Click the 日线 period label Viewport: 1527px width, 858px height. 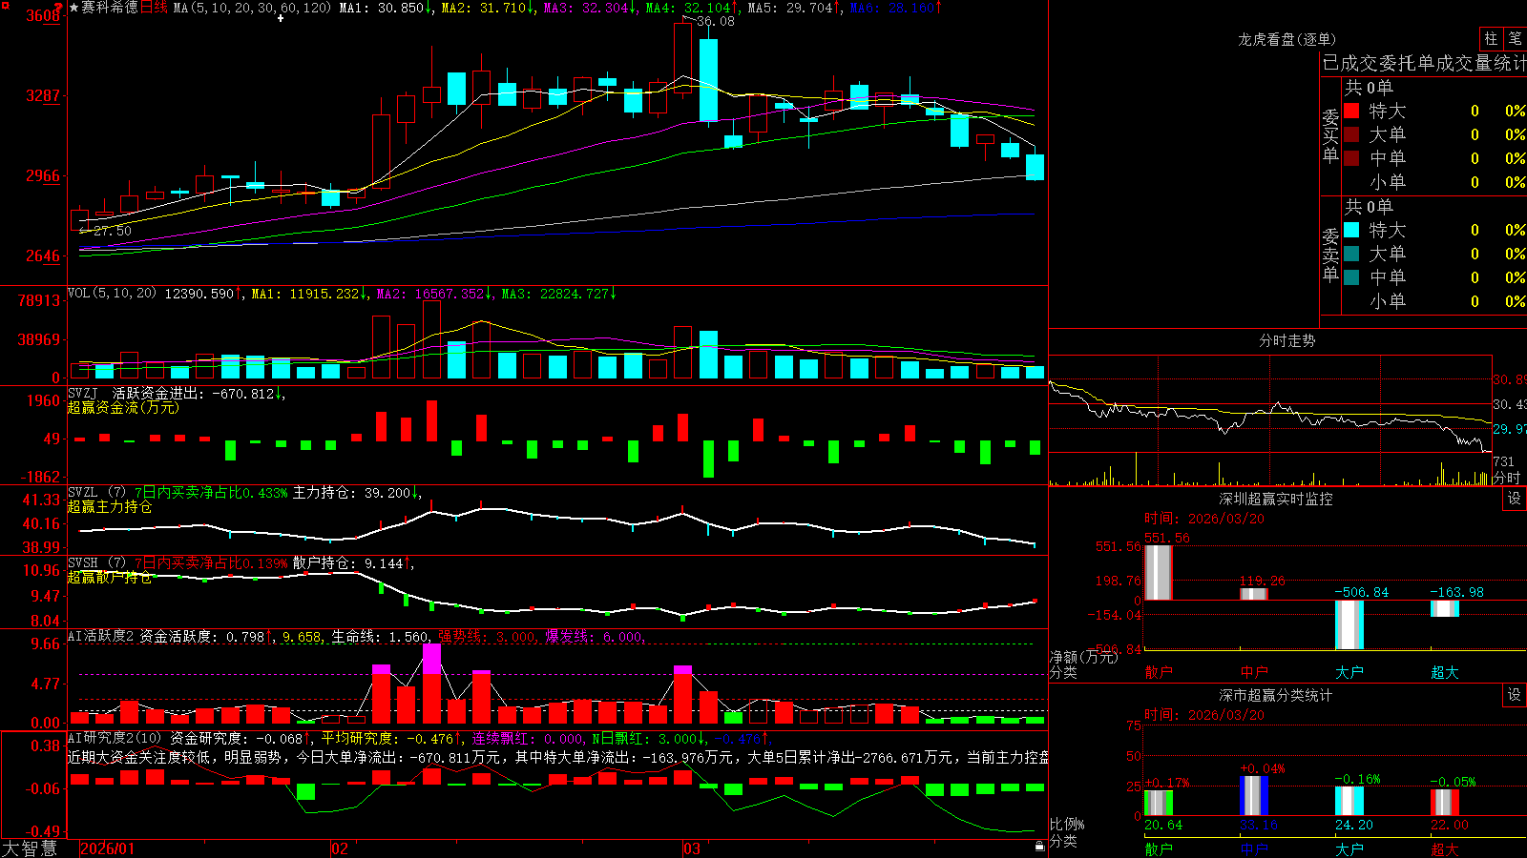coord(155,8)
